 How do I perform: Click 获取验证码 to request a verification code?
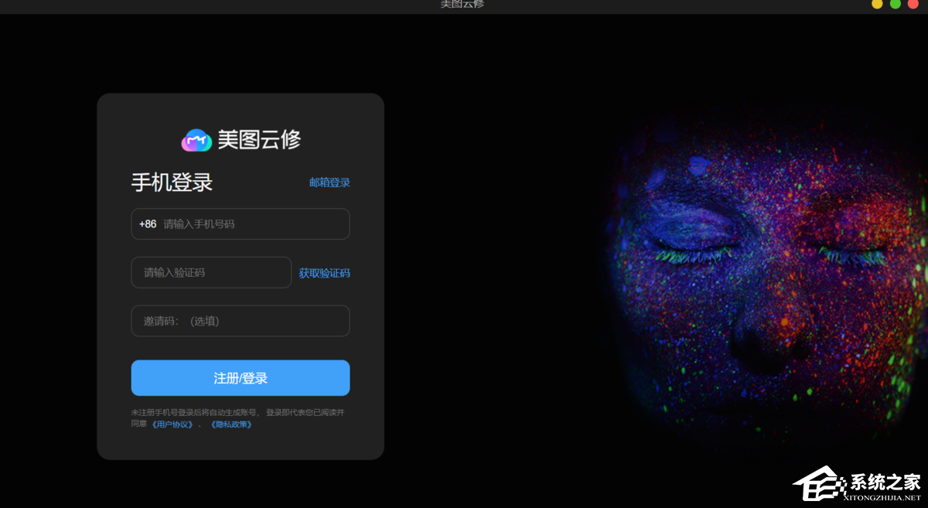pyautogui.click(x=324, y=272)
